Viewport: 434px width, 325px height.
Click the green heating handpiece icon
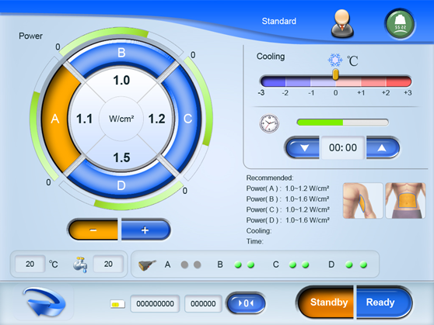(400, 24)
